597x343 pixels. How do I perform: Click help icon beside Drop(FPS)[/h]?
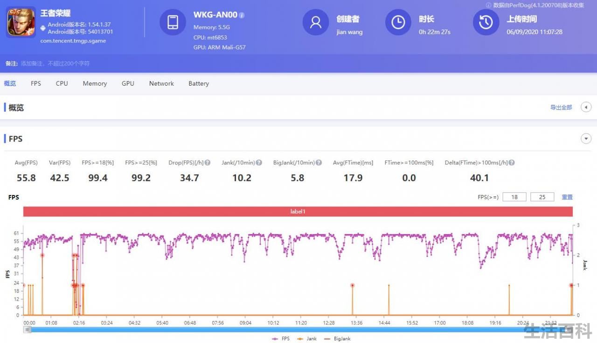tap(208, 163)
